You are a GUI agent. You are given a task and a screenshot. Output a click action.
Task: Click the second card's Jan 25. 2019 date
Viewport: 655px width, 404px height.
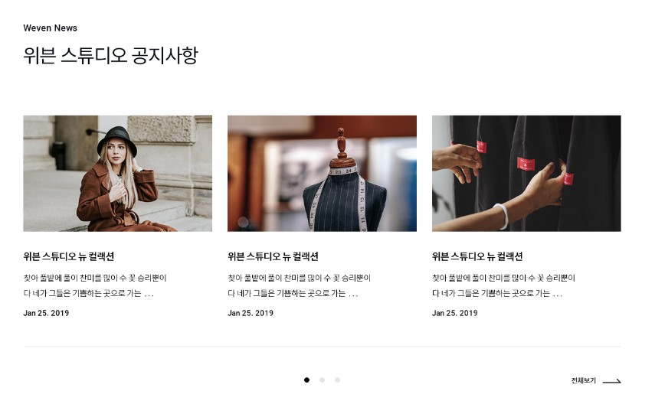(251, 313)
